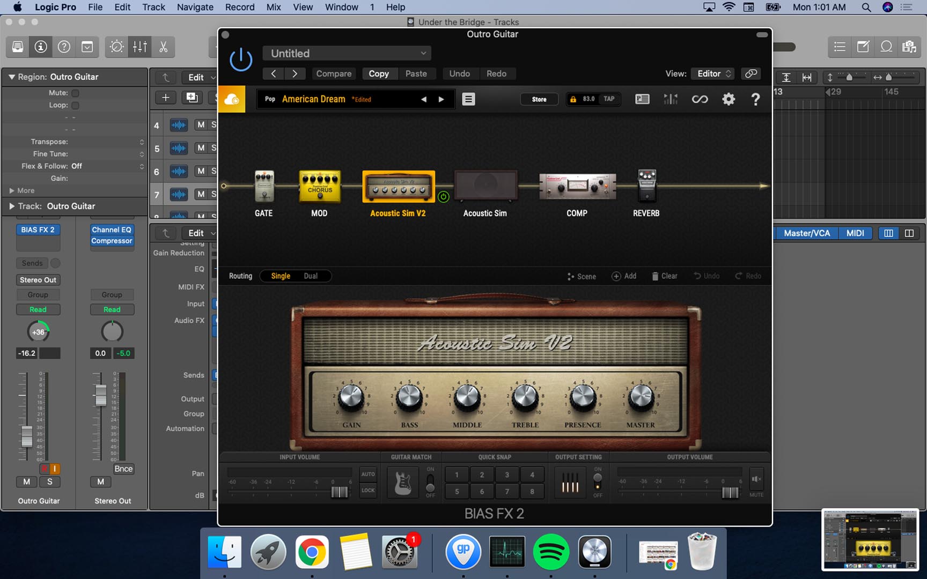This screenshot has width=927, height=579.
Task: Open the setlist panel icon
Action: tap(642, 99)
